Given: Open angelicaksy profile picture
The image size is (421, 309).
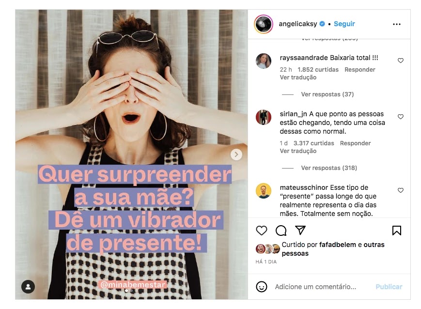Looking at the screenshot, I should coord(264,24).
